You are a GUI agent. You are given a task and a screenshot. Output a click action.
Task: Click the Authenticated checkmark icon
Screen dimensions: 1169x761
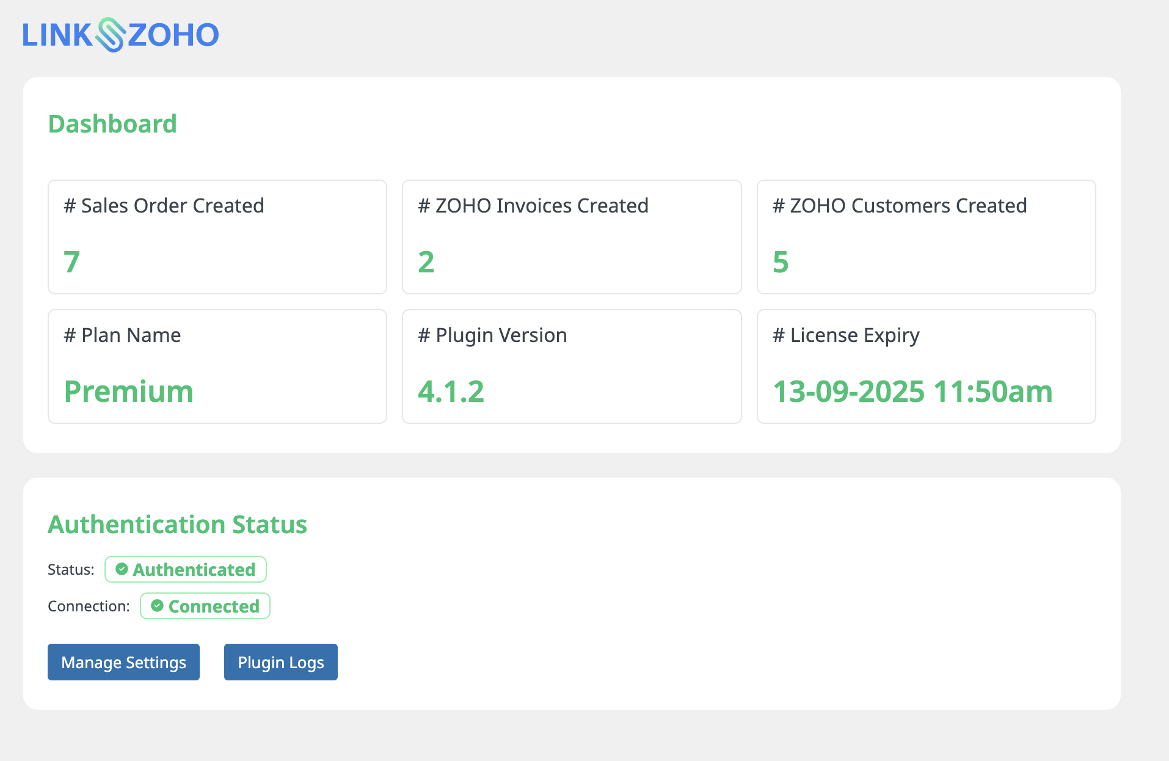click(x=122, y=569)
